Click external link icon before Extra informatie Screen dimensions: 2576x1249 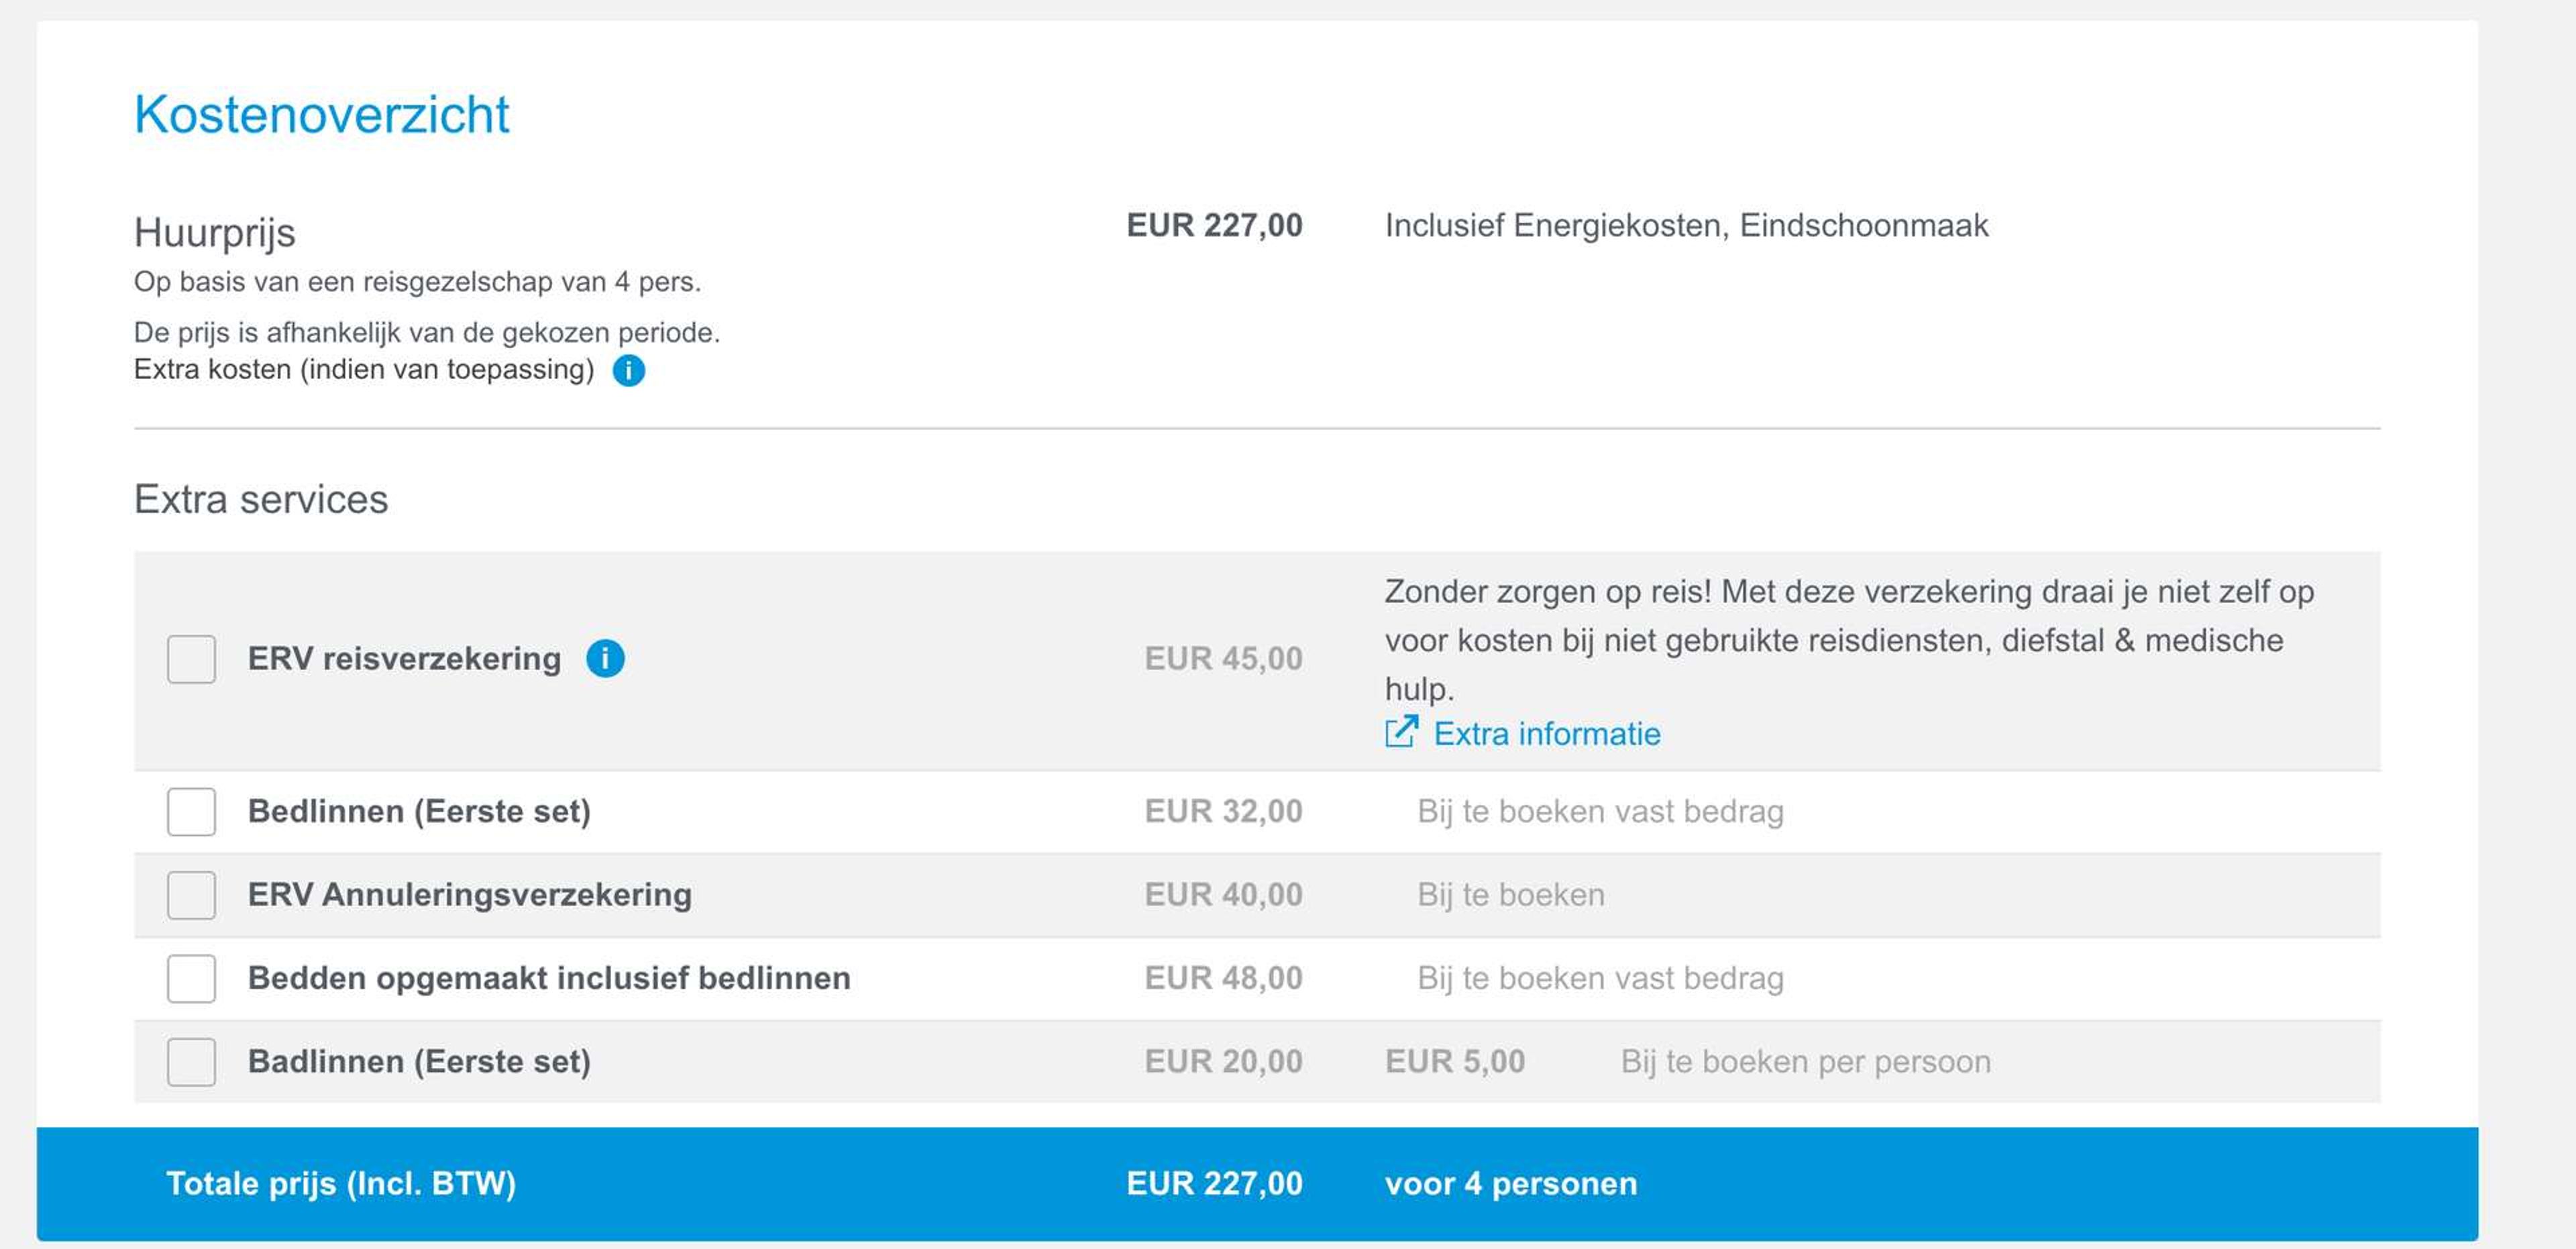(x=1401, y=733)
